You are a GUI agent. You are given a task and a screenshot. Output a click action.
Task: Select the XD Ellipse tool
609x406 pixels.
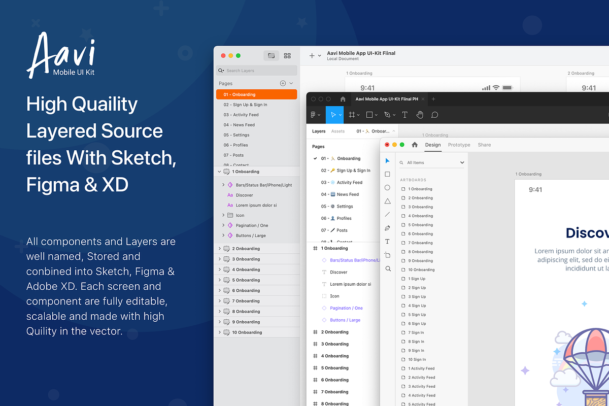tap(388, 188)
